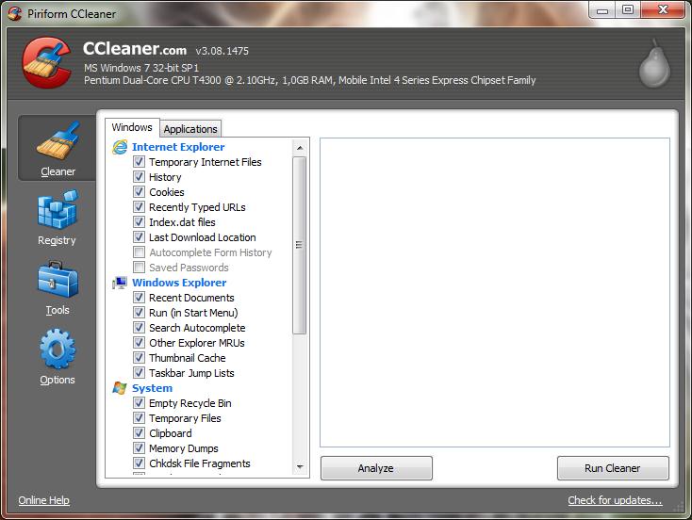
Task: Select the Options label in sidebar
Action: click(58, 380)
